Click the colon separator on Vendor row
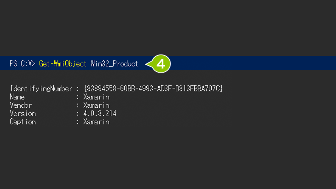336x189 pixels. tap(78, 105)
